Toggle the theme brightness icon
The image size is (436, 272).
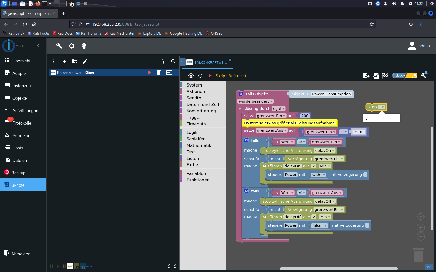(72, 46)
